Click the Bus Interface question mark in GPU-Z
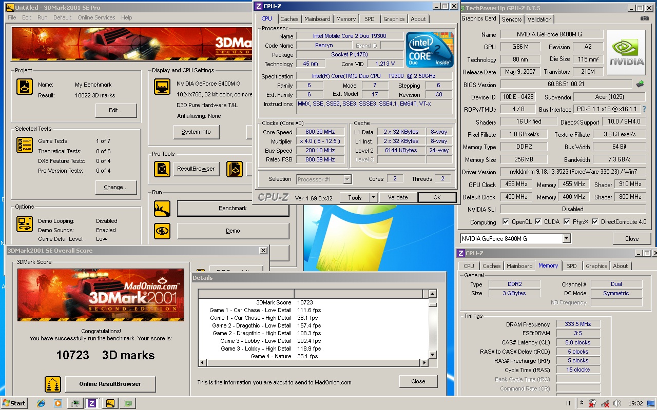This screenshot has height=410, width=657. [x=644, y=109]
